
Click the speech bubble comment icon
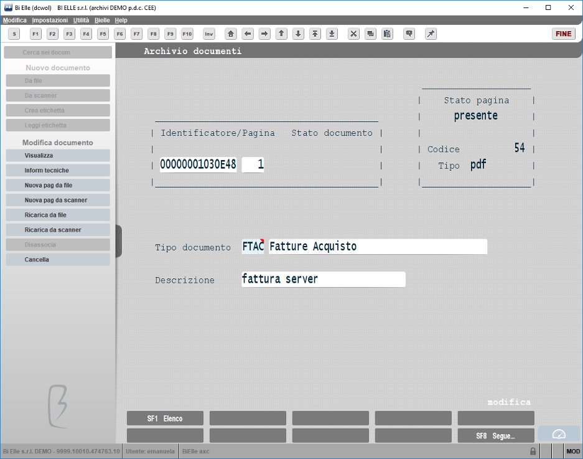[x=409, y=34]
